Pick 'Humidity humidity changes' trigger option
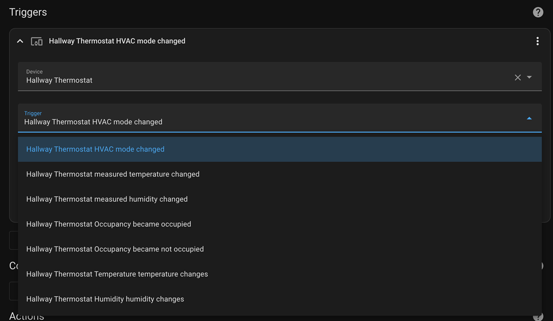553x321 pixels. click(x=105, y=299)
